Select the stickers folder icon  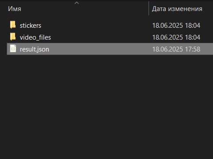click(13, 25)
